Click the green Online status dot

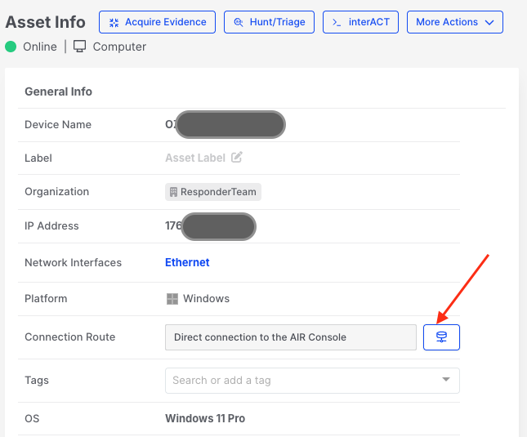coord(11,47)
